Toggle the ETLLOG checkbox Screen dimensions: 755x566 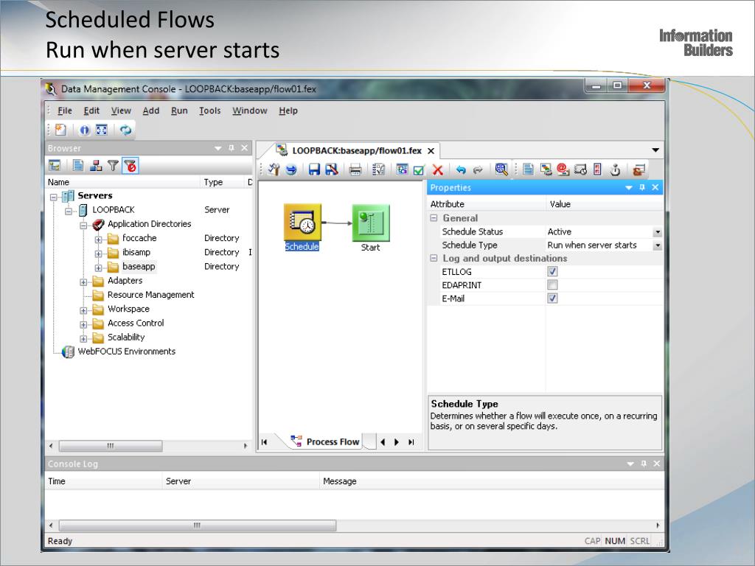552,271
